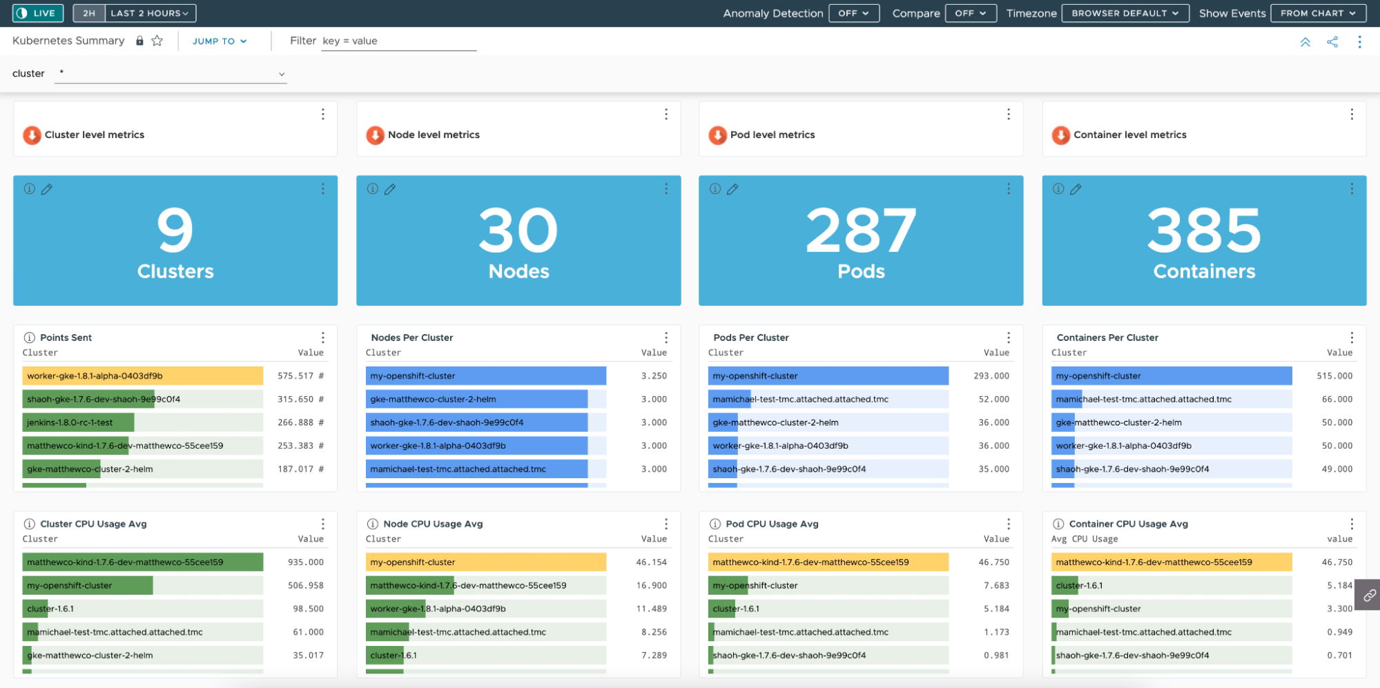Select cluster-1.6.1 row in Cluster CPU Usage Avg
This screenshot has height=688, width=1380.
pyautogui.click(x=174, y=609)
